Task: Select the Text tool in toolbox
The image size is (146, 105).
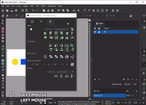Action: coord(3,55)
